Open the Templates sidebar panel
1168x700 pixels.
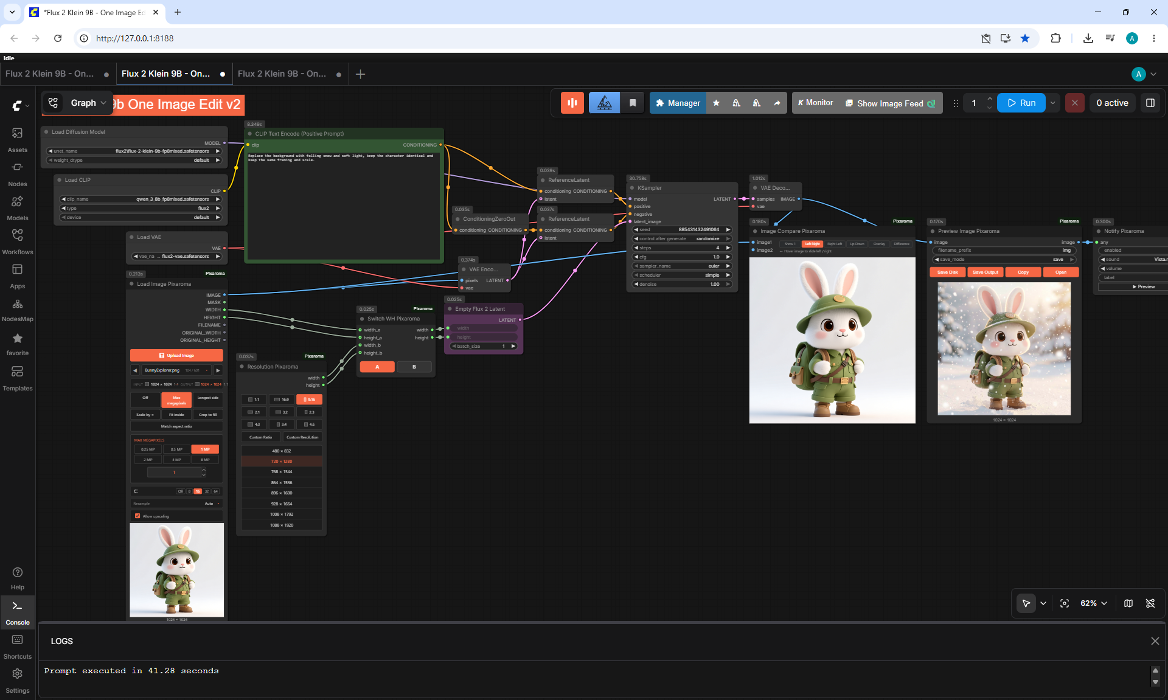click(x=18, y=378)
